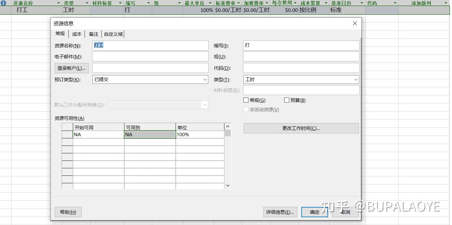Select the $0.00 每次使用 cell in sheet
Screen dimensions: 452x225
[x=285, y=10]
